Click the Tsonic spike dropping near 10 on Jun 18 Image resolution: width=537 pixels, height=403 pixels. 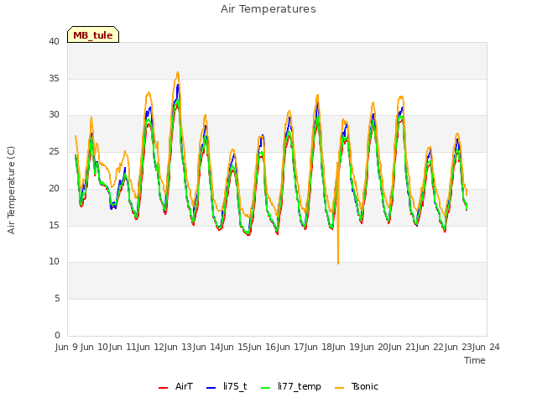(338, 263)
